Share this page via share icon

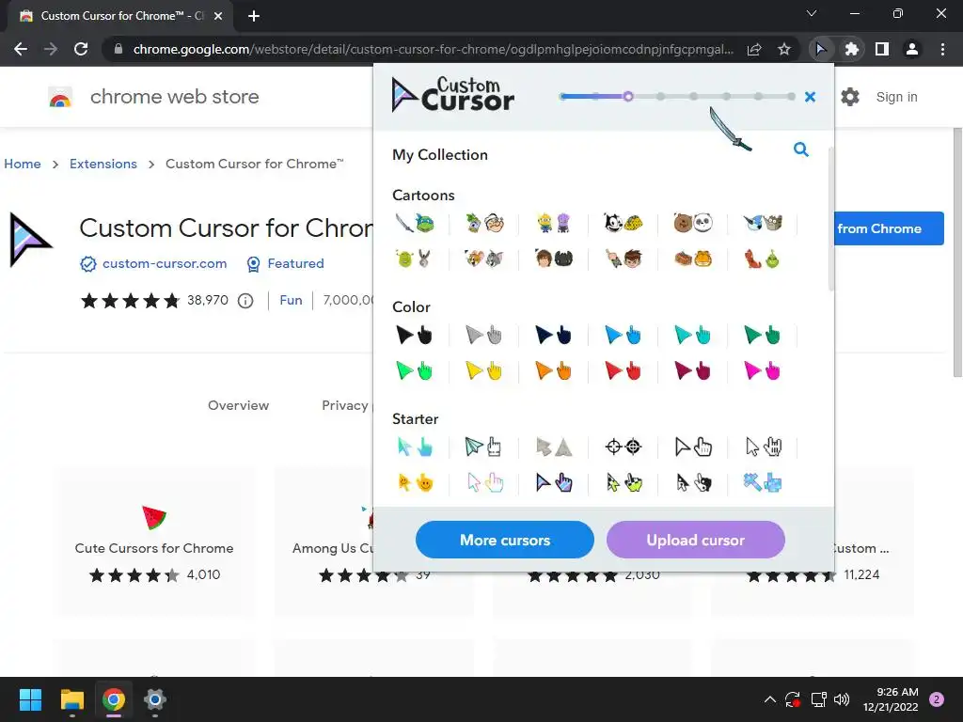coord(754,49)
